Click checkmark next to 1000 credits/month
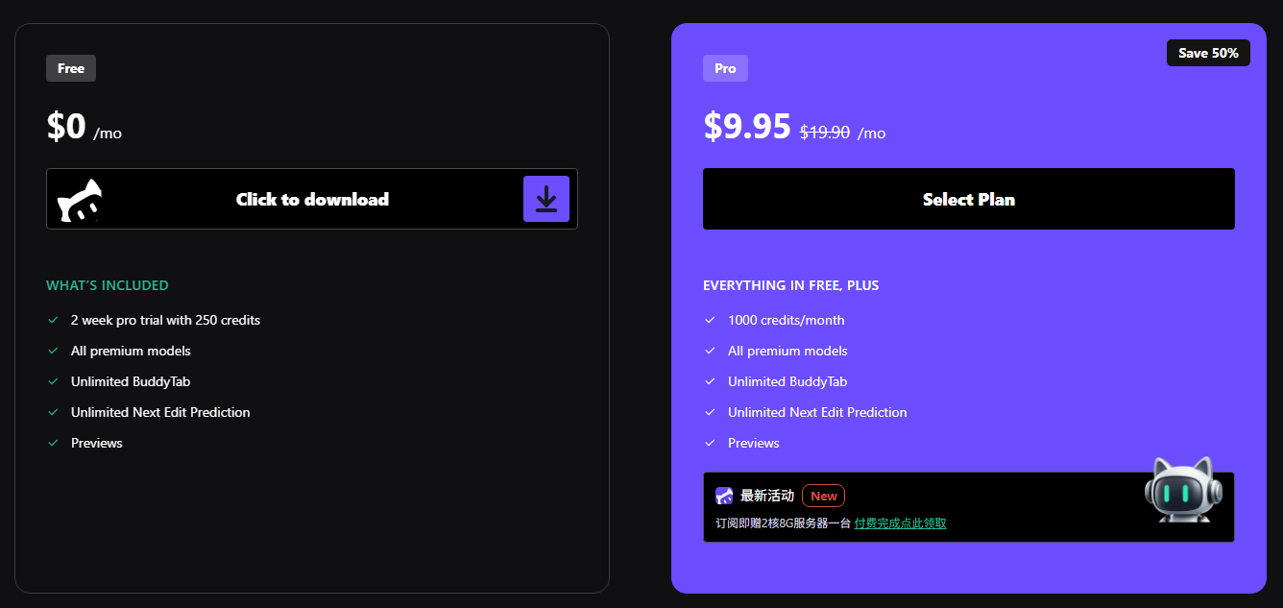Screen dimensions: 1283x608 click(711, 320)
